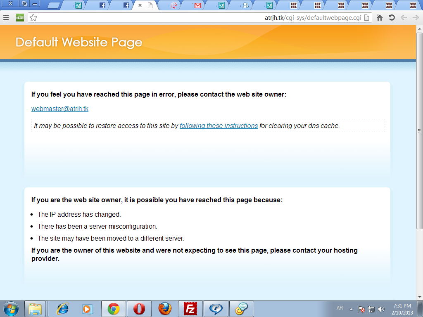Open Firefox from the taskbar
This screenshot has width=423, height=317.
(x=165, y=309)
